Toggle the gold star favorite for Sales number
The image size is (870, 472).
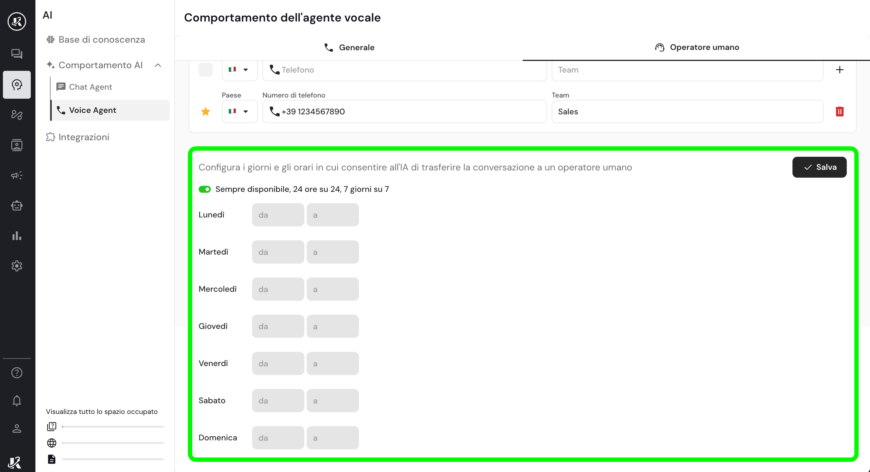click(205, 111)
